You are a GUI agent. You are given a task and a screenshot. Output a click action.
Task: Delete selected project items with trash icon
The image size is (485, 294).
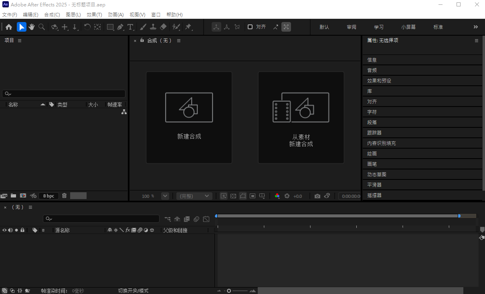[x=64, y=196]
